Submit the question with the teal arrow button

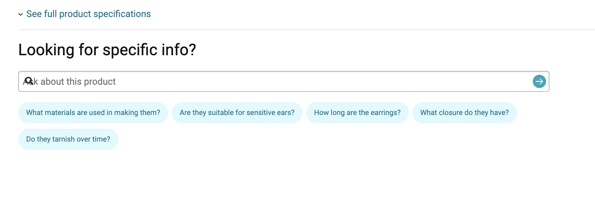pos(539,81)
